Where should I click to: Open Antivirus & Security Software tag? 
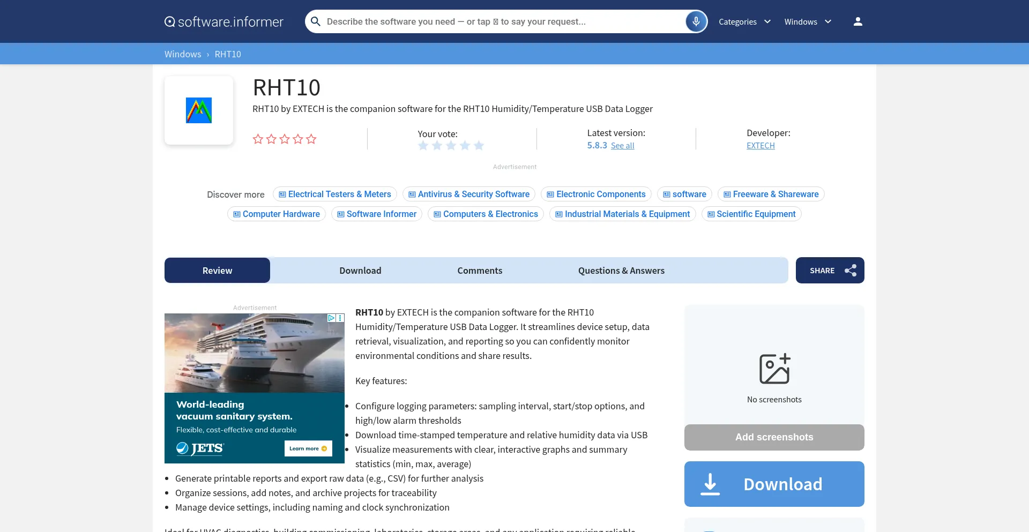[x=469, y=194]
